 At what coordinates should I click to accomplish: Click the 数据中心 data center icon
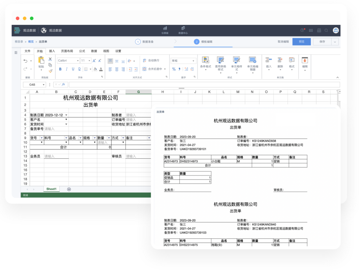183,30
